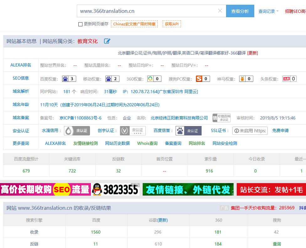Open the 查询记录 dropdown
This screenshot has width=306, height=248.
point(268,11)
